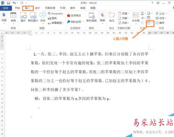Switch to the 页面布局 tab
The width and height of the screenshot is (174, 137).
[50, 8]
